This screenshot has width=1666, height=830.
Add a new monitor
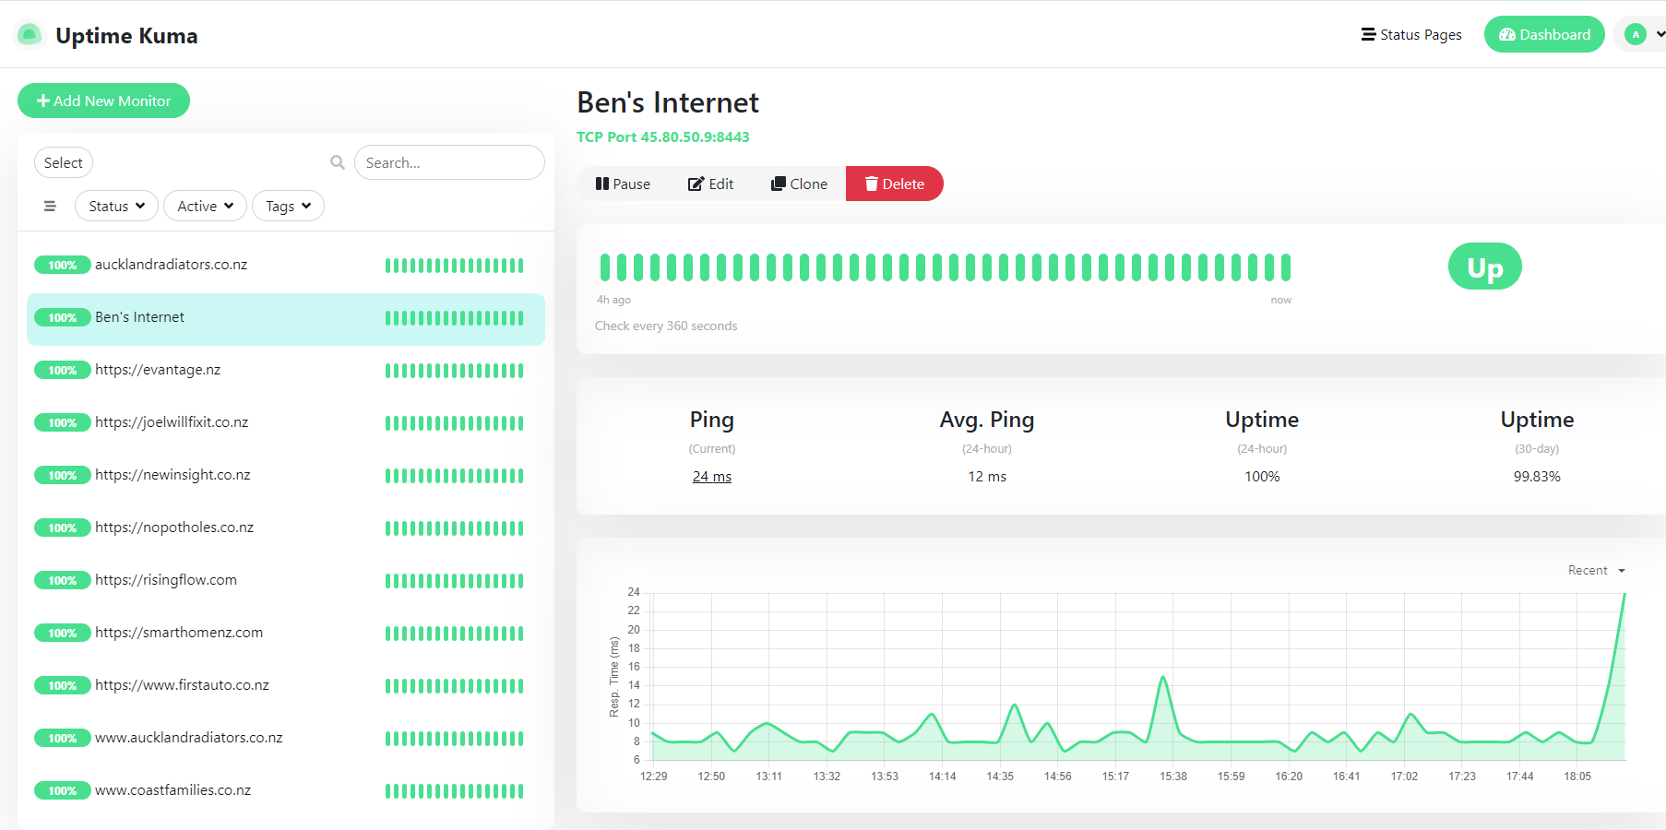103,101
